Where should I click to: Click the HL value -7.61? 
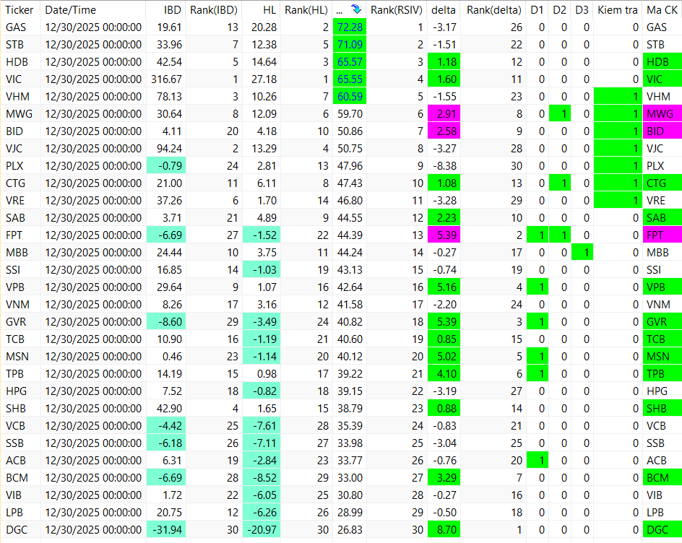262,425
